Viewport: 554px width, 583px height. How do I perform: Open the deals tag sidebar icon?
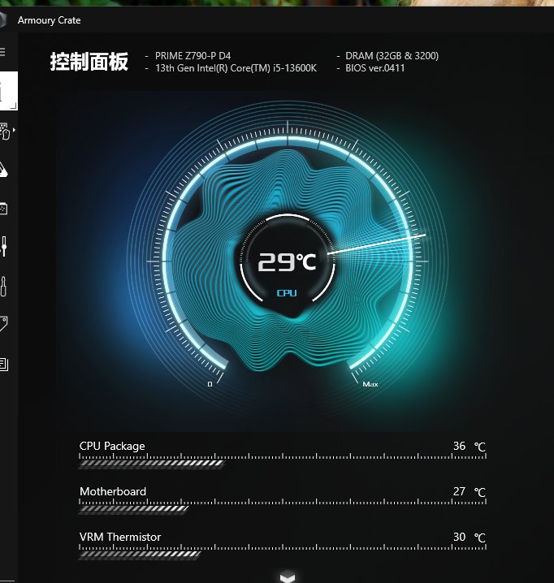click(4, 324)
